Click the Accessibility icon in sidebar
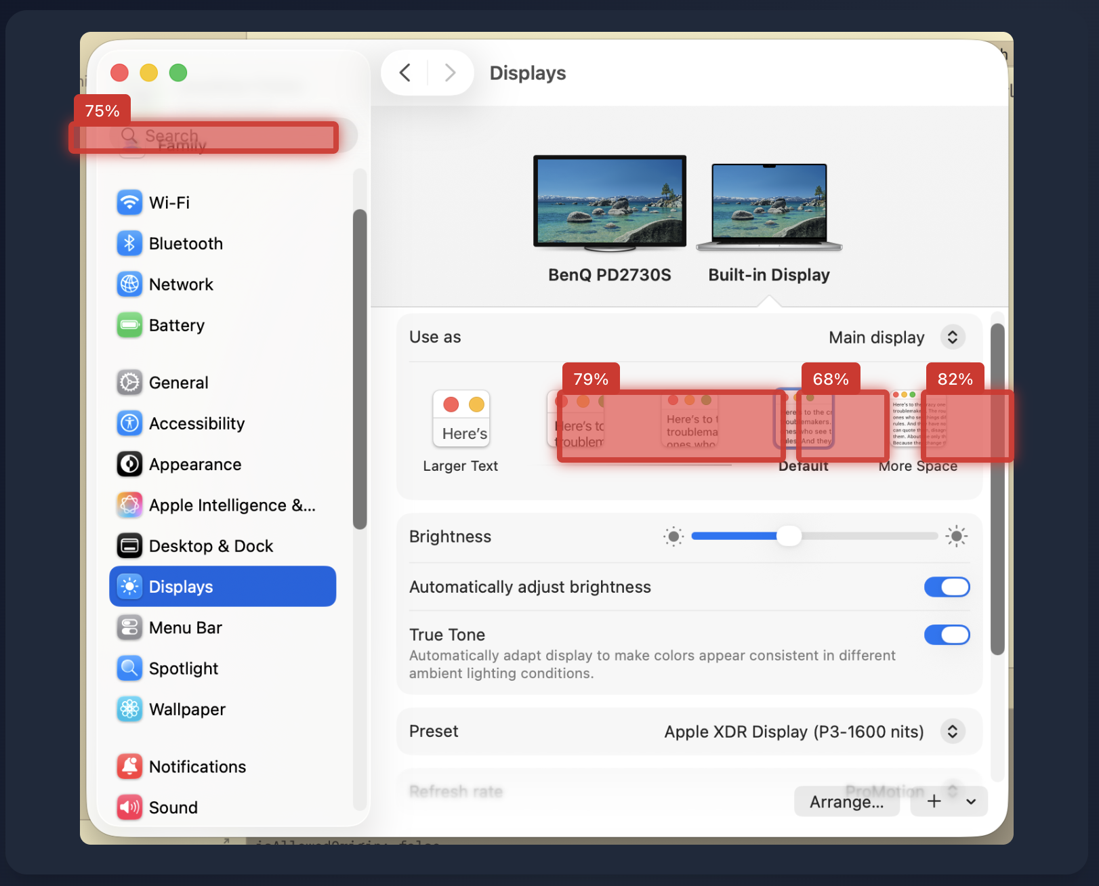The image size is (1099, 886). (x=129, y=423)
